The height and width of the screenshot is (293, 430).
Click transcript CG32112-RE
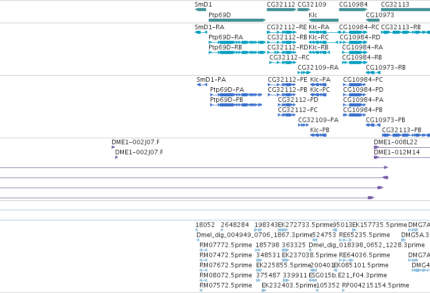(x=281, y=32)
